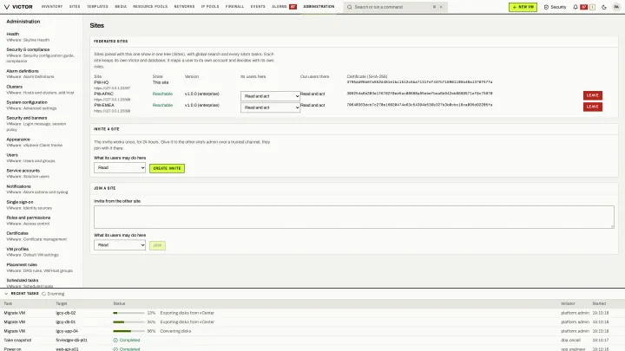Click the PIII-HQ site name
Screen dimensions: 625x351
point(102,82)
